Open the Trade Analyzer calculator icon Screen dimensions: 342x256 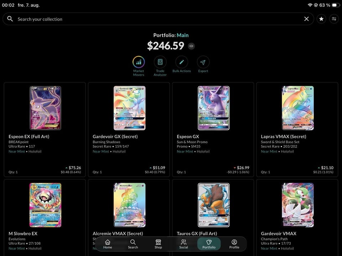[x=160, y=62]
